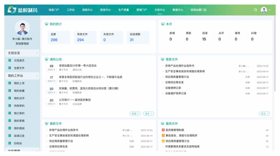Collapse the 我的工作台 sidebar section

pos(37,76)
